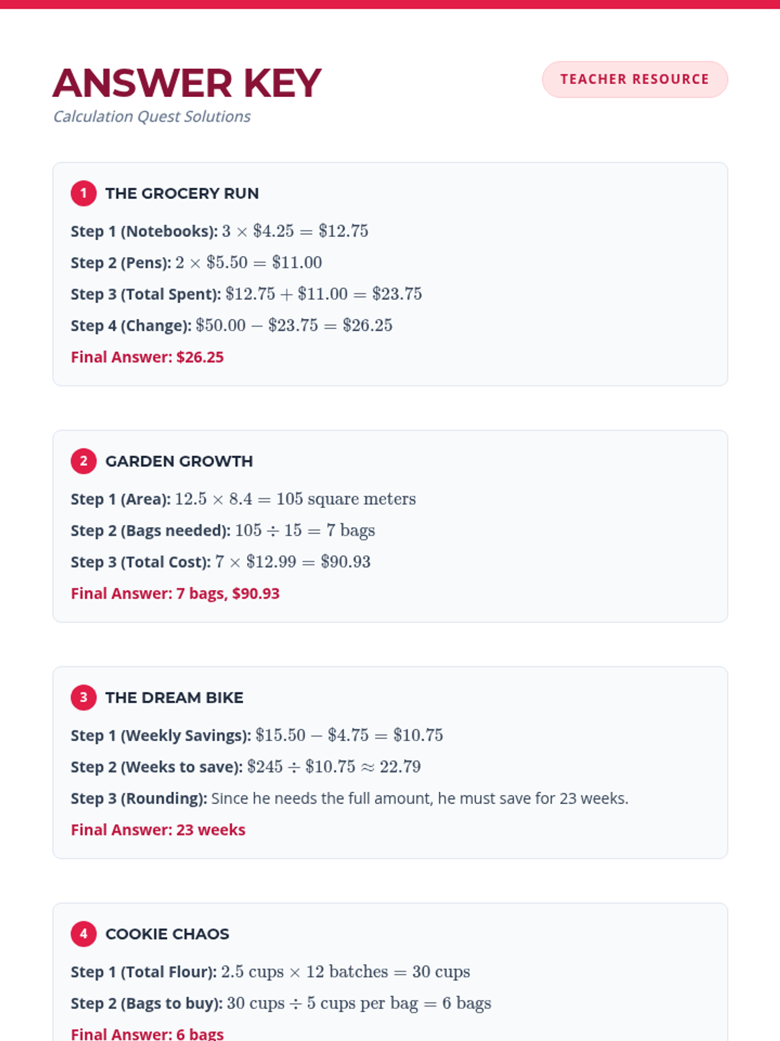This screenshot has height=1041, width=780.
Task: Select The Dream Bike section title
Action: (x=174, y=697)
